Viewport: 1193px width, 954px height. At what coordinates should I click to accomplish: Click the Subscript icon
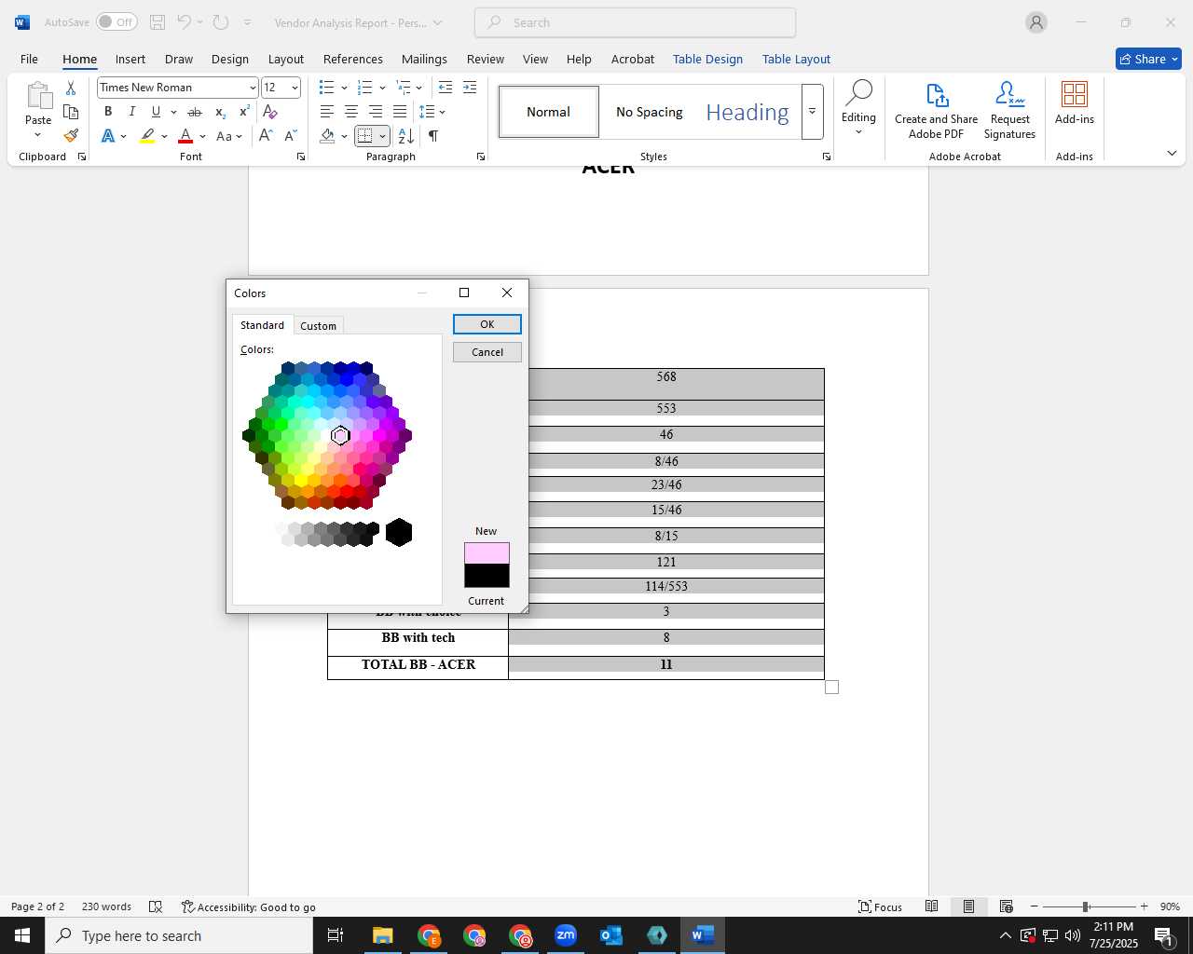click(x=220, y=112)
